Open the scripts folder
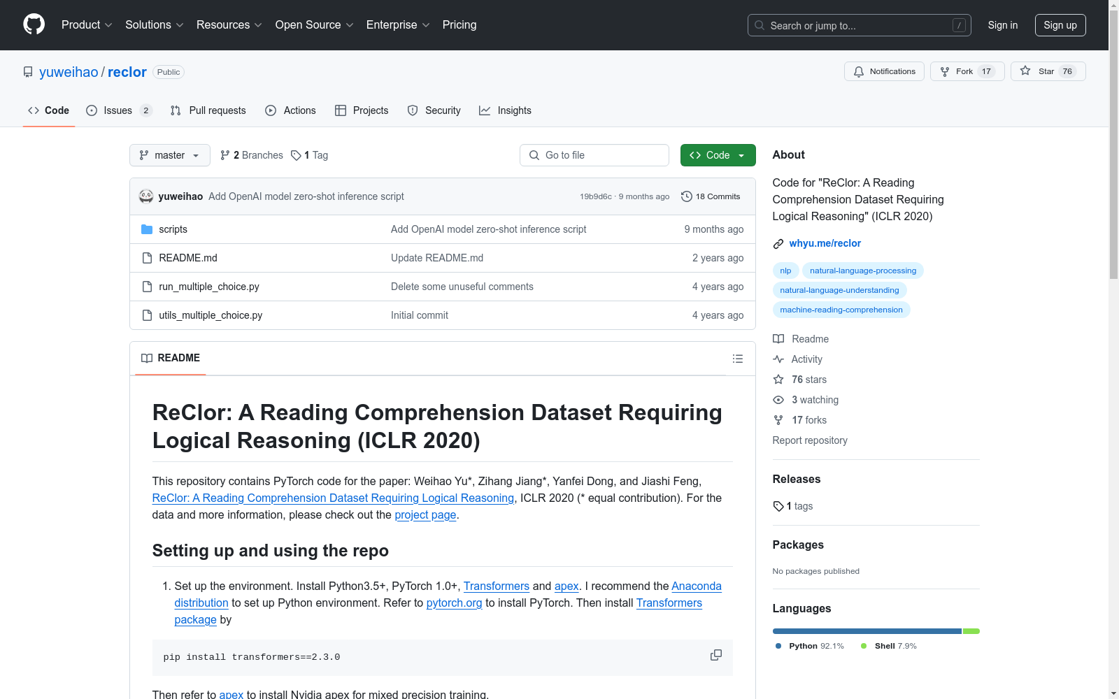1119x699 pixels. (x=173, y=229)
